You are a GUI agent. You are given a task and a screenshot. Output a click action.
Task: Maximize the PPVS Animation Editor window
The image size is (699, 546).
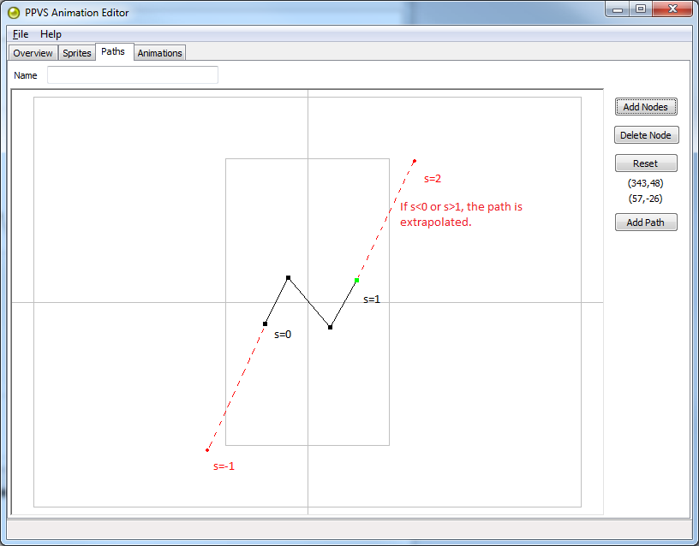click(641, 9)
